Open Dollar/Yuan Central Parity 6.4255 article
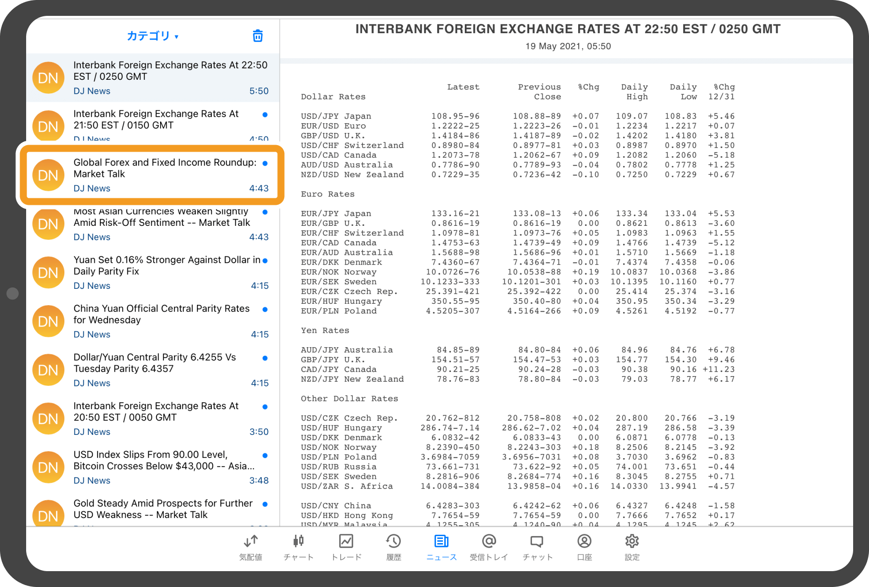 (x=154, y=370)
